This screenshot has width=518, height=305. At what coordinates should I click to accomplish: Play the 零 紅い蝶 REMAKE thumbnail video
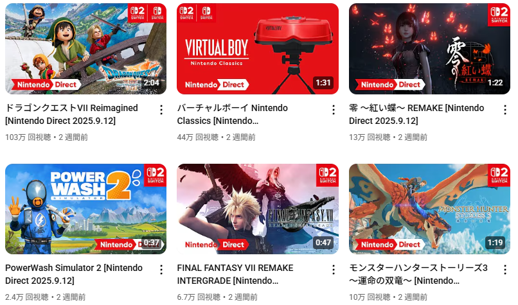[x=429, y=49]
